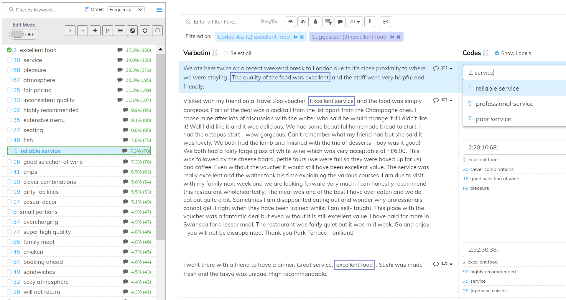Add a new code with plus button
The width and height of the screenshot is (566, 300).
tap(95, 31)
